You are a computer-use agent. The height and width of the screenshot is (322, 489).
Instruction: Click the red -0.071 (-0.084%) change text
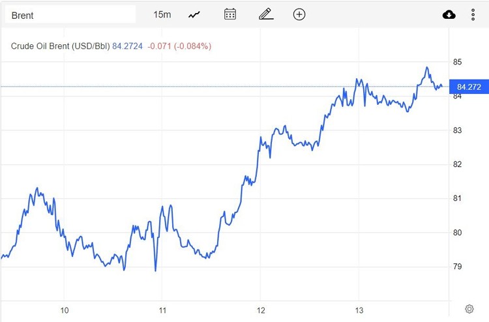point(179,46)
